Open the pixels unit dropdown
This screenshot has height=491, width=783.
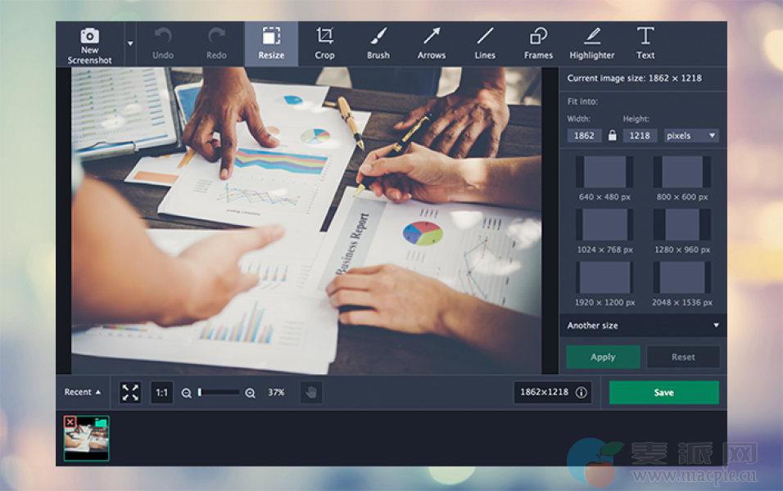tap(691, 136)
